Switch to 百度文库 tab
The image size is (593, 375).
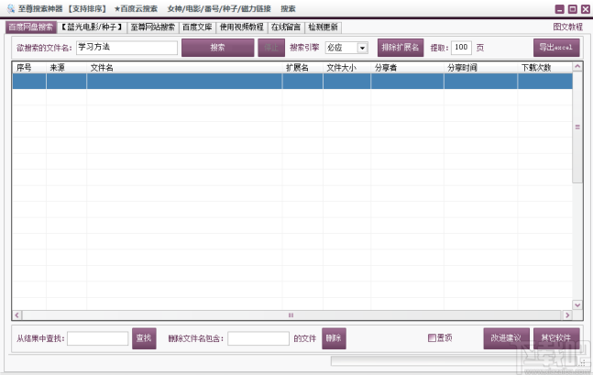pos(197,28)
